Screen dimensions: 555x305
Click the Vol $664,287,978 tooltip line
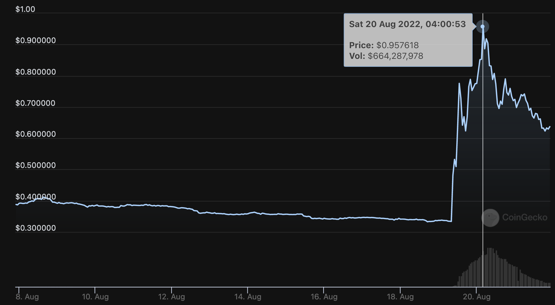pyautogui.click(x=386, y=56)
